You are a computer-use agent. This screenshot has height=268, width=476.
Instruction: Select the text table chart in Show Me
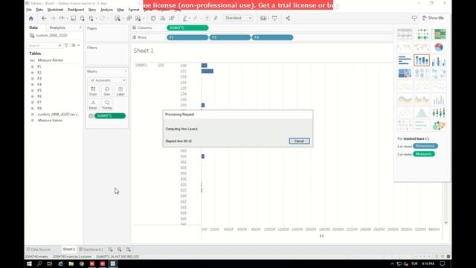[x=405, y=34]
